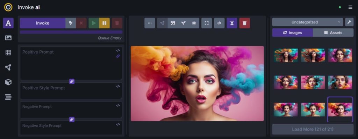The image size is (358, 139).
Task: Select highlighted thumbnail in bottom gallery row
Action: [x=340, y=110]
